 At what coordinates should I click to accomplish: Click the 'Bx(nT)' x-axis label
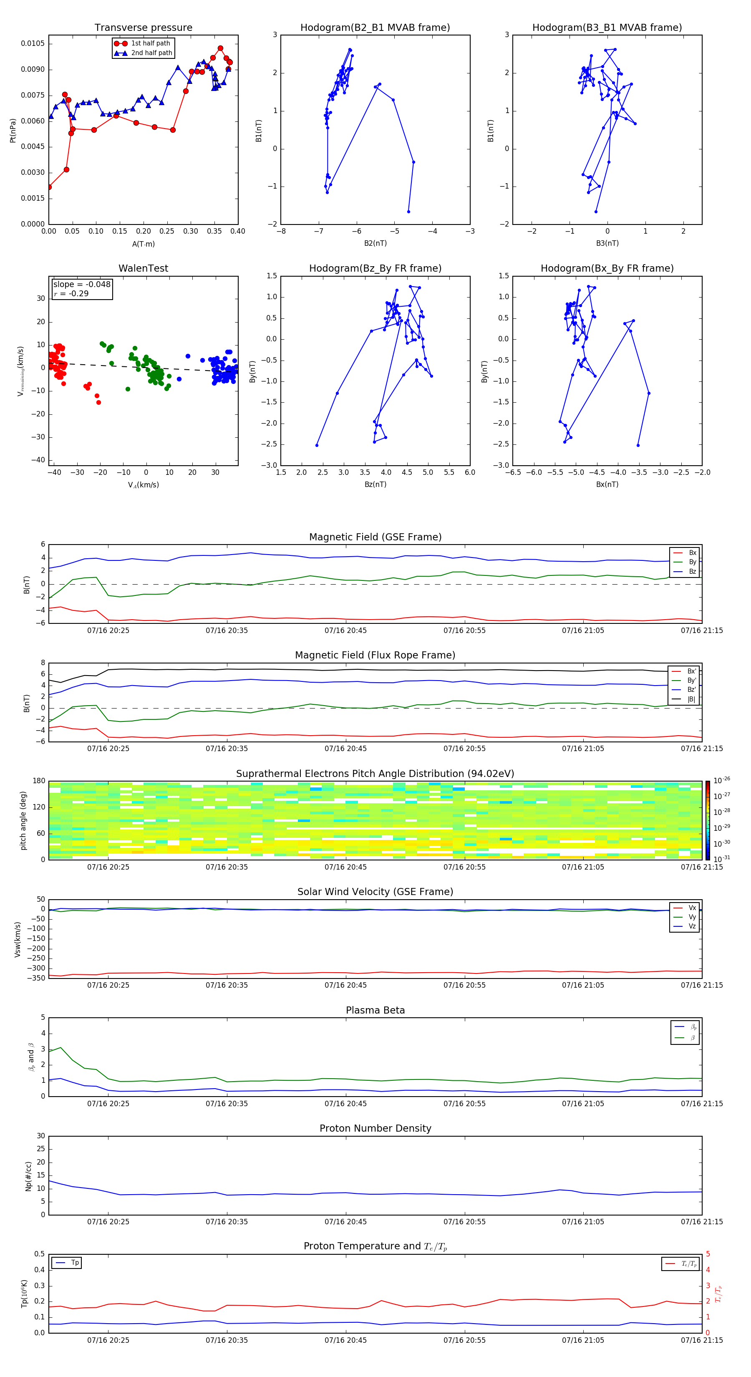point(607,484)
